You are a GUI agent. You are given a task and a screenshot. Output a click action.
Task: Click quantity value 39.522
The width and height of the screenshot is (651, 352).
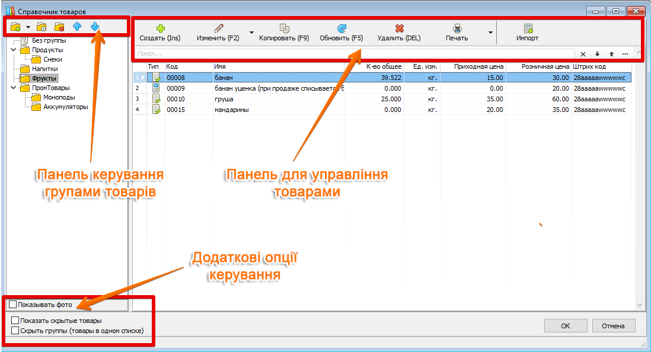point(391,78)
